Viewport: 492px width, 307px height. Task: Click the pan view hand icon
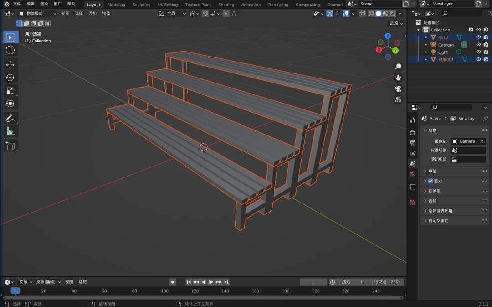click(398, 77)
